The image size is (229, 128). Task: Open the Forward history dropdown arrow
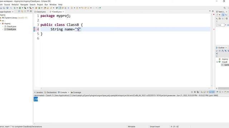point(96,8)
